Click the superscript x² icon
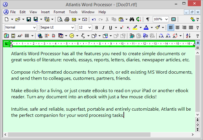The height and width of the screenshot is (140, 203). (121, 28)
